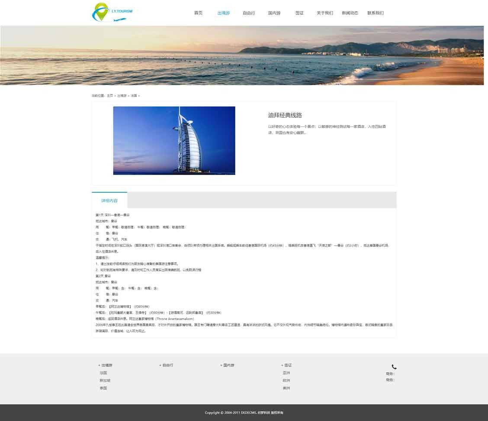Select 出境游 in the top navigation

click(223, 13)
